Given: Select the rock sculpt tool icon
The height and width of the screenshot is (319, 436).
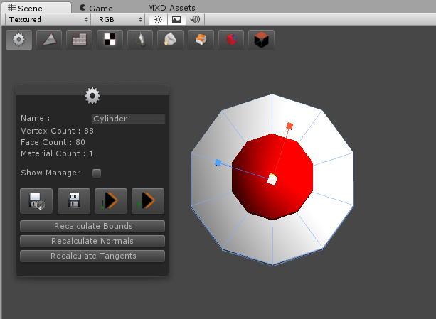Looking at the screenshot, I should 170,40.
